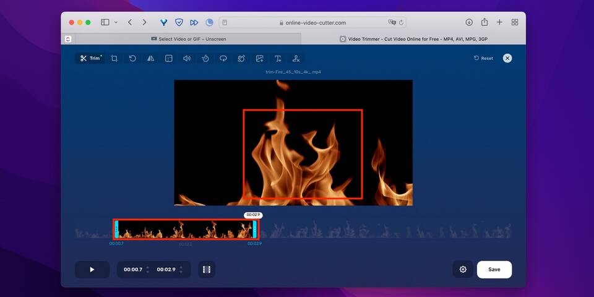The height and width of the screenshot is (297, 594).
Task: Open the export settings gear
Action: click(462, 269)
